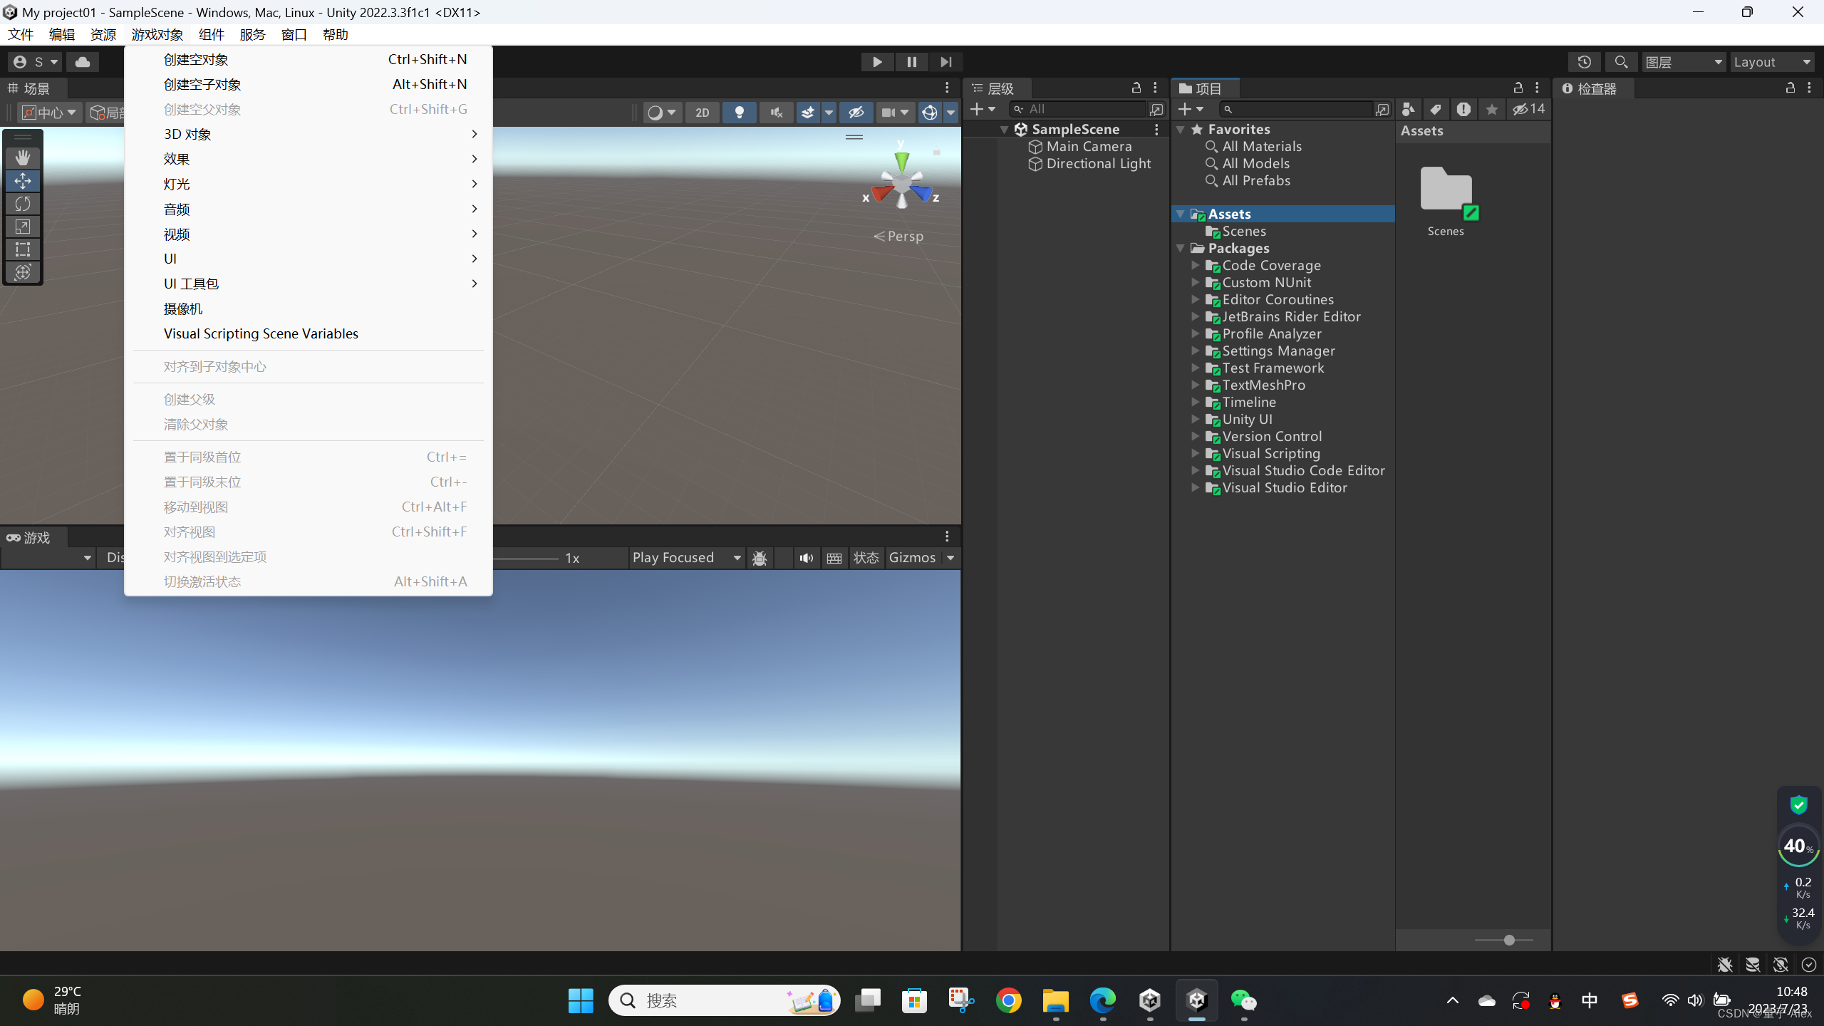Click the 状态 stats button

point(866,558)
